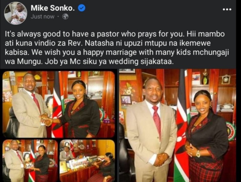Click the Mike Sonko name link
The image size is (241, 182).
(x=53, y=8)
